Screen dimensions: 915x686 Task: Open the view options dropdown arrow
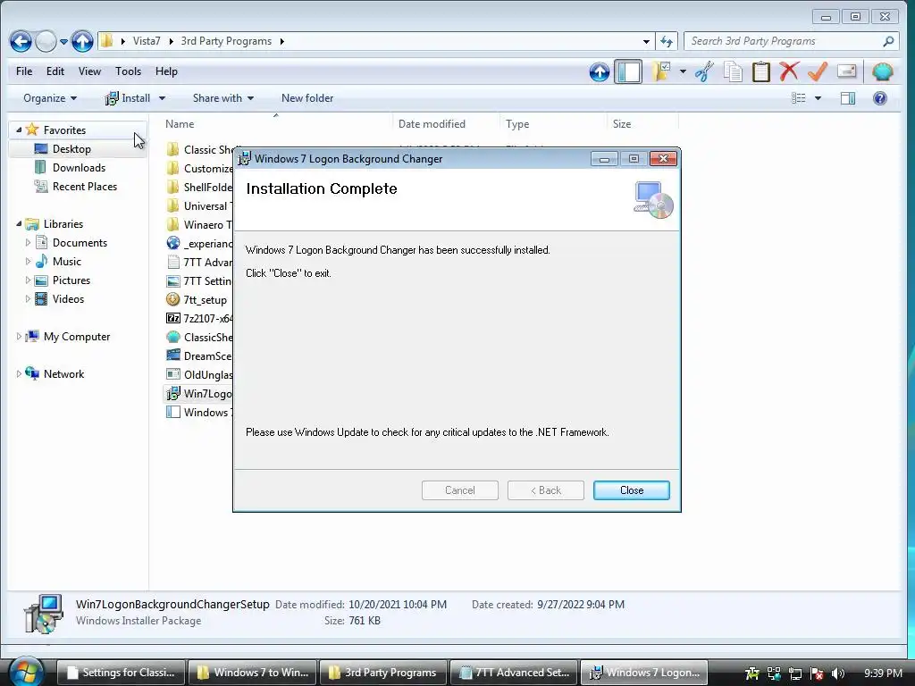pyautogui.click(x=818, y=98)
